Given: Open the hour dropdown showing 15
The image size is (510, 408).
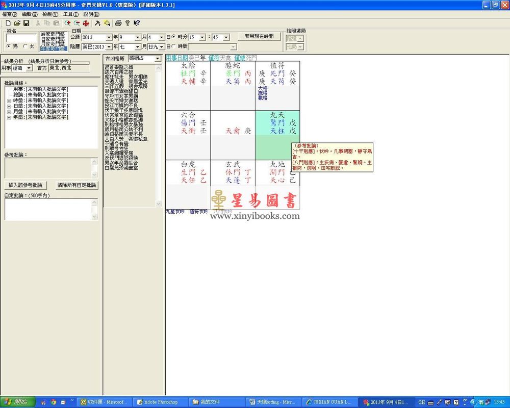Looking at the screenshot, I should 202,37.
